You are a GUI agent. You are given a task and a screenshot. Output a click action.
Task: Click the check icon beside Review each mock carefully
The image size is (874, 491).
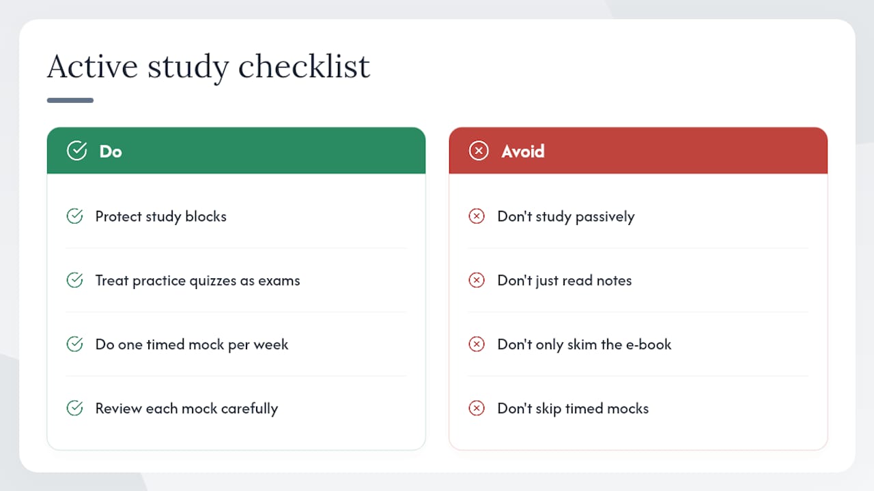(x=74, y=408)
